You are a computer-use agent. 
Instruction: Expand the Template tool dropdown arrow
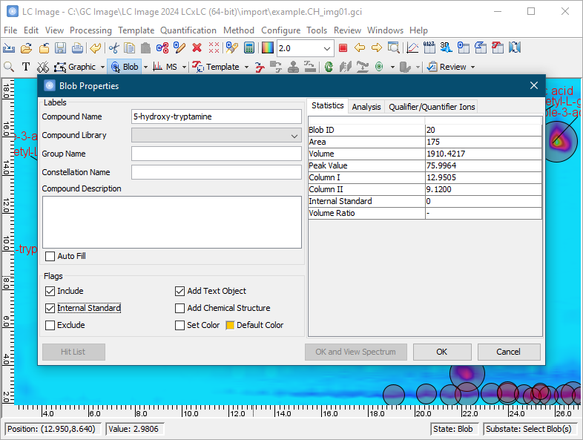[x=246, y=67]
